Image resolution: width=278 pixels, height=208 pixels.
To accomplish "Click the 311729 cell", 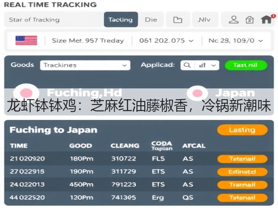I will (x=124, y=172).
